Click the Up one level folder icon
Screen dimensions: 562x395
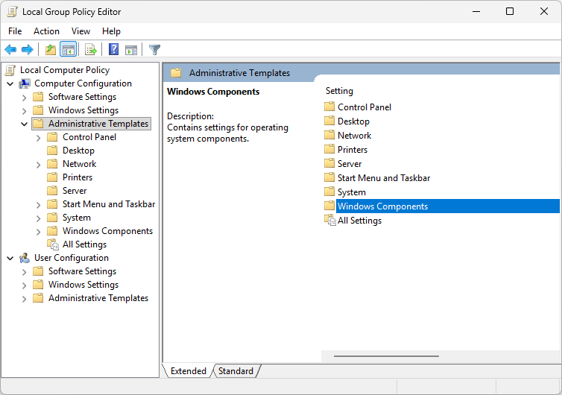51,49
